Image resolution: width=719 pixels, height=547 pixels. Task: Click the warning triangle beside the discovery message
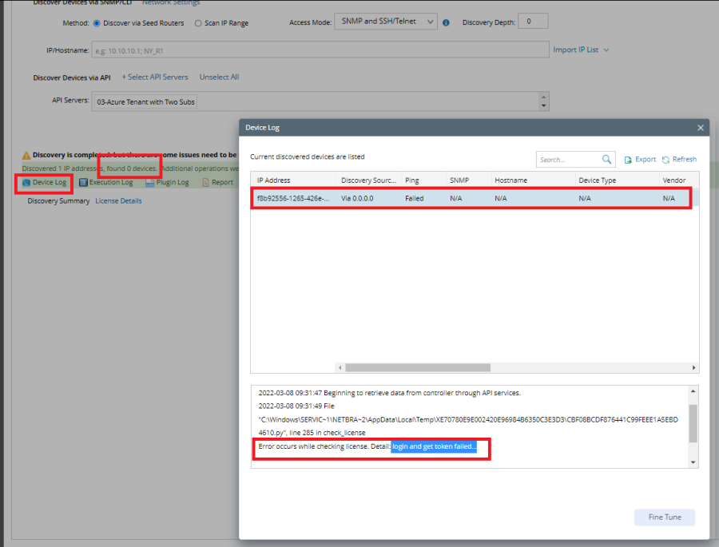tap(26, 153)
